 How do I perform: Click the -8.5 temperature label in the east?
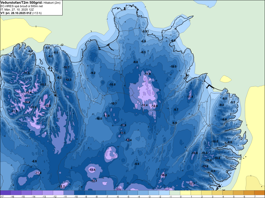tap(225, 98)
